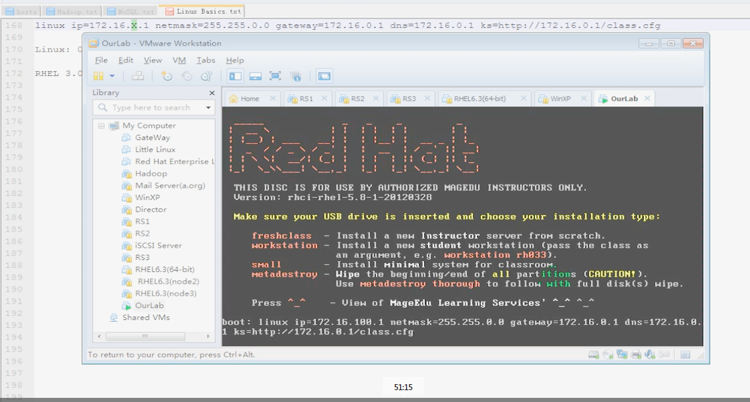Screen dimensions: 750x402
Task: Select Mail Server(a.org) VM
Action: point(170,185)
